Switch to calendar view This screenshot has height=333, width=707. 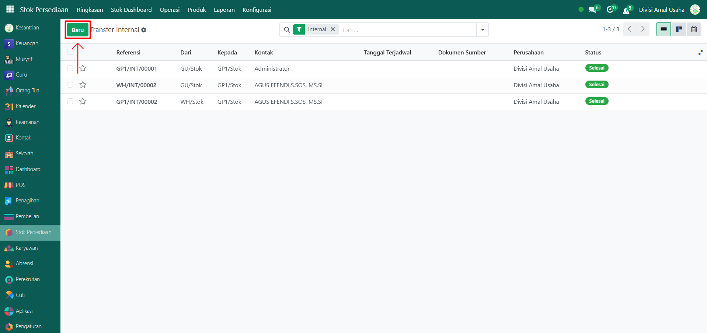point(694,29)
